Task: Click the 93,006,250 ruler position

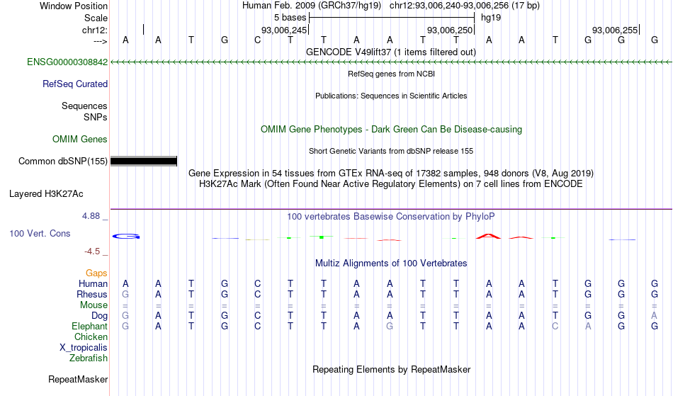Action: [450, 30]
